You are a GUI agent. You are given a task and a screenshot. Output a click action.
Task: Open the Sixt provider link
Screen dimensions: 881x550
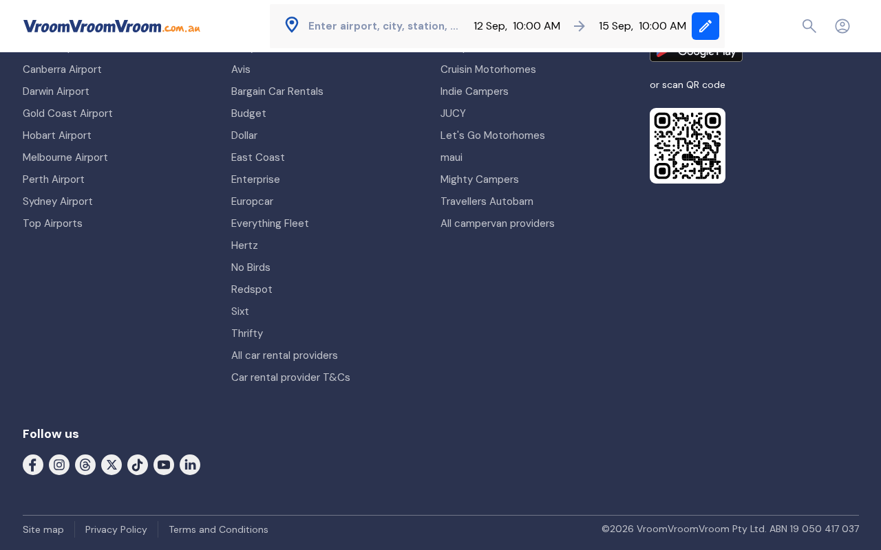click(x=240, y=311)
